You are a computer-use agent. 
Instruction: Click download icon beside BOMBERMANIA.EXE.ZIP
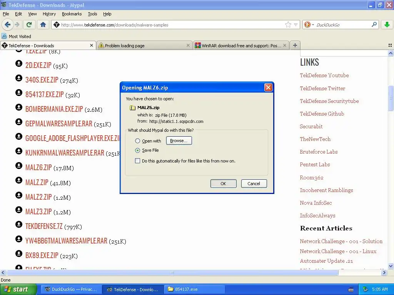[19, 107]
